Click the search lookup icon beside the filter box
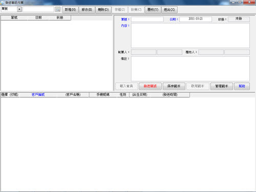Screen dimensions: 256x192 click(58, 9)
